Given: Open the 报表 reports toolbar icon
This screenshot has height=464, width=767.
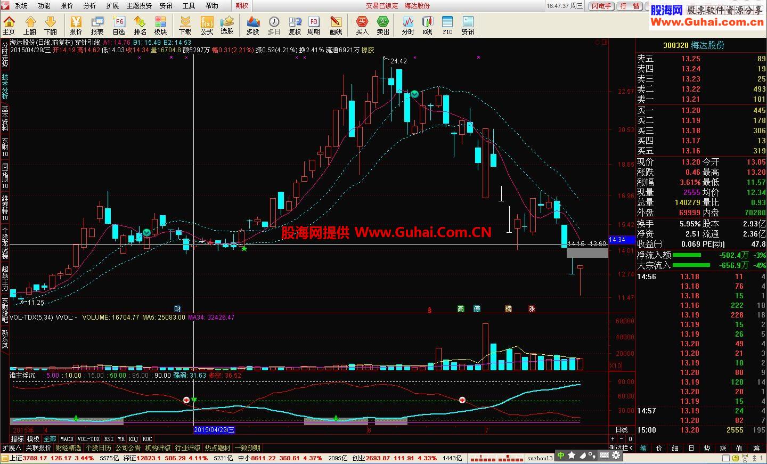Looking at the screenshot, I should (x=97, y=25).
